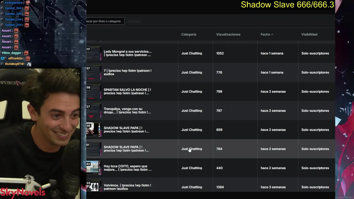Open thumbnail of 'Hoy toca COITO' video

[x=94, y=168]
